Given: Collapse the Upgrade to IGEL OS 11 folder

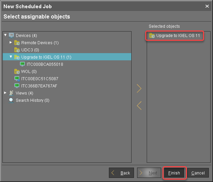Looking at the screenshot, I should 11,57.
